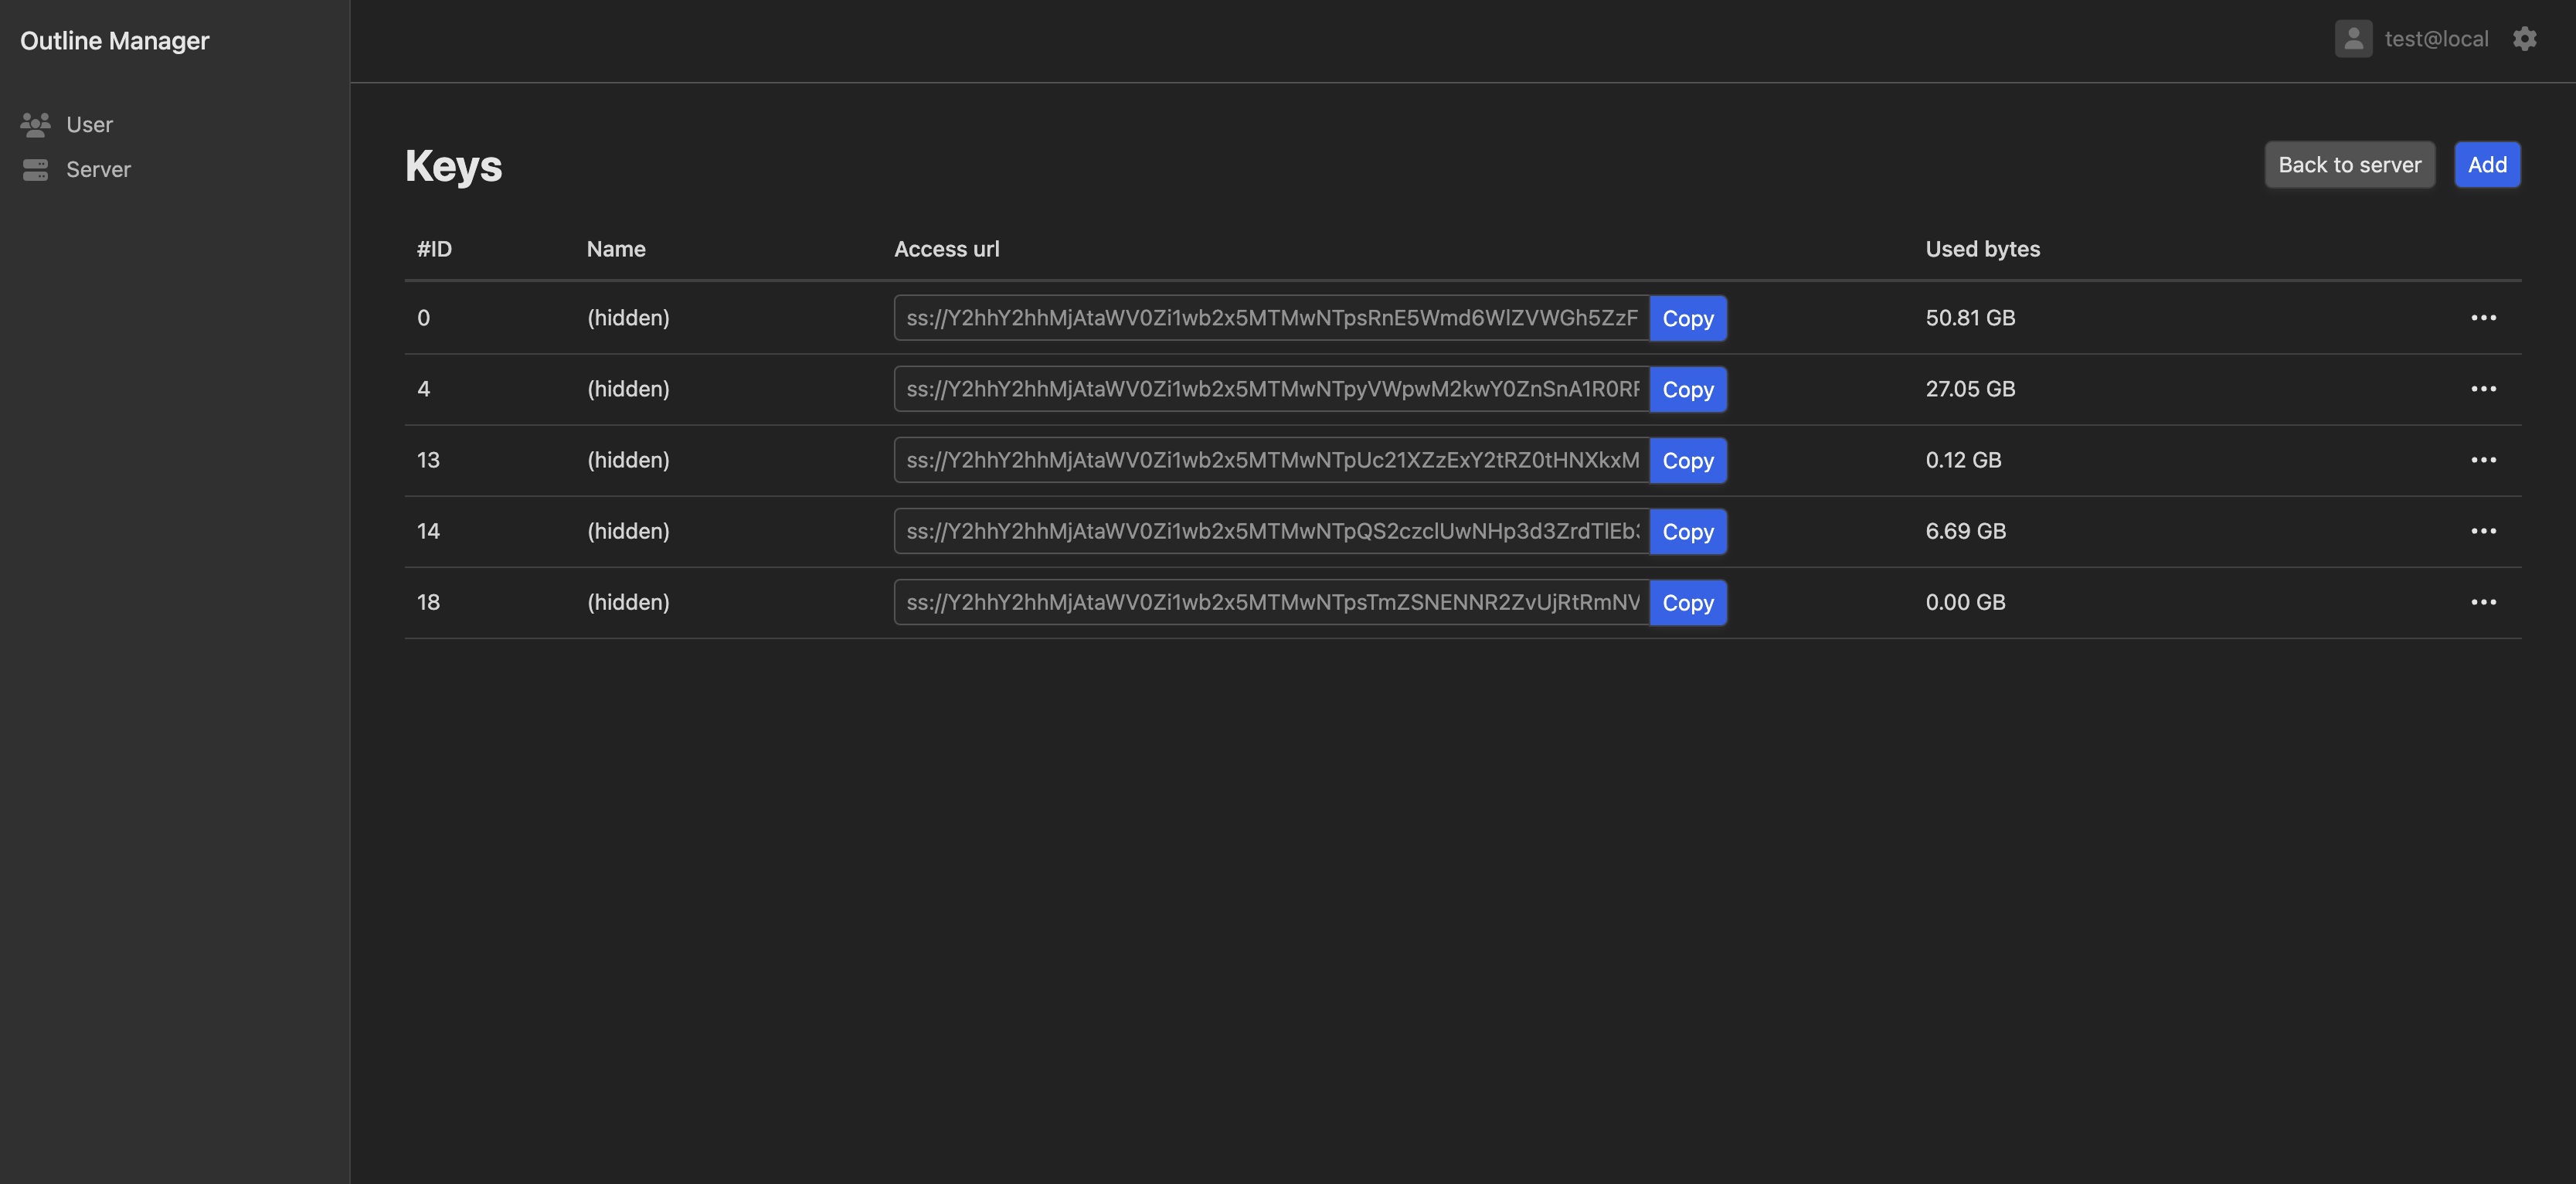Click the Used bytes column header
This screenshot has height=1184, width=2576.
[x=1982, y=248]
